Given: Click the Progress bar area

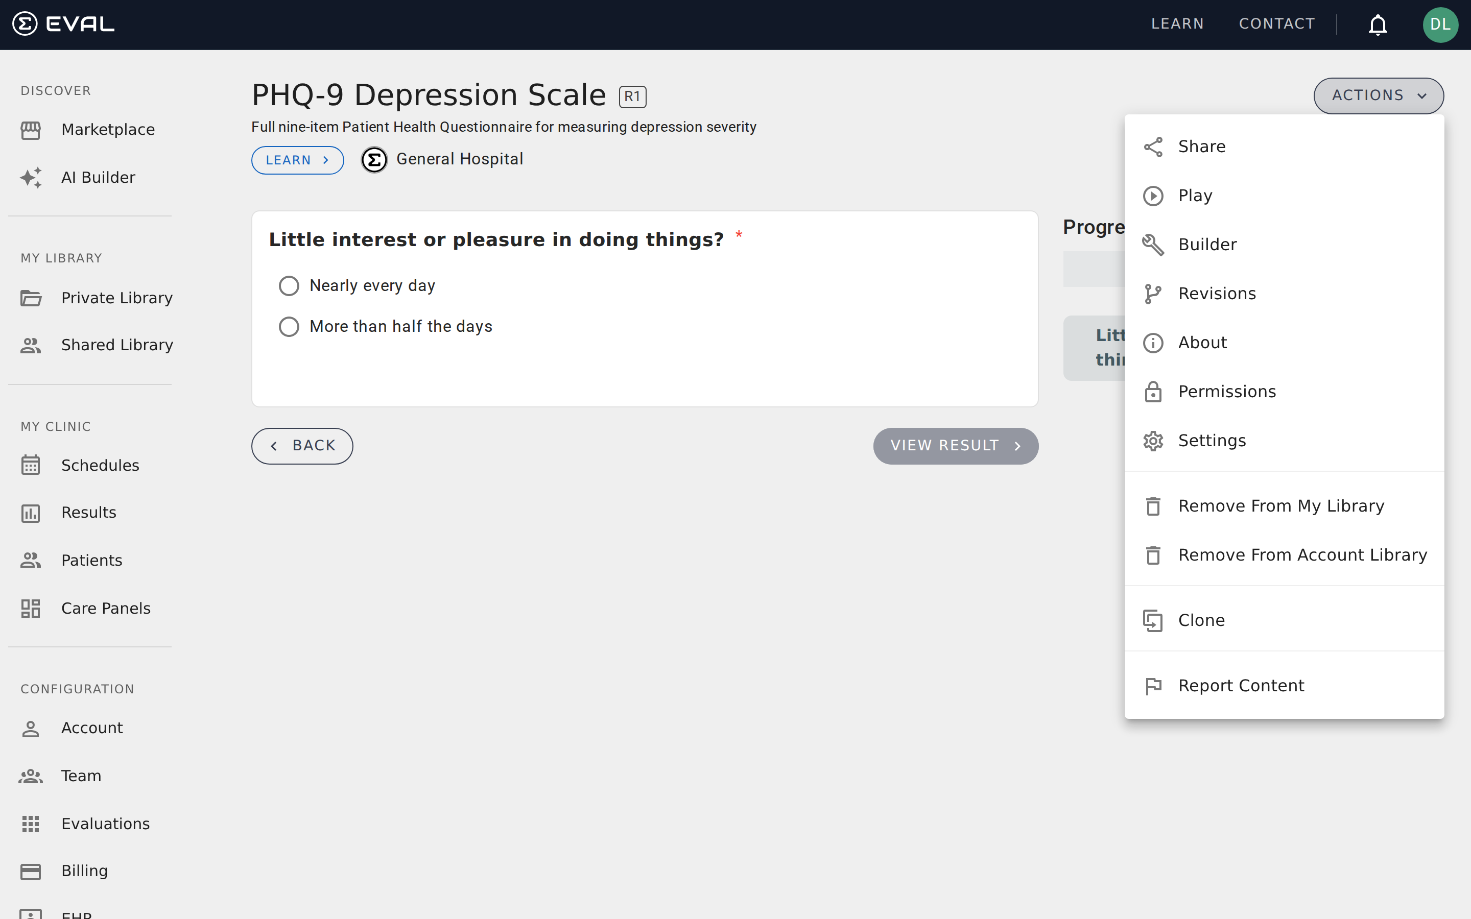Looking at the screenshot, I should pos(1094,269).
